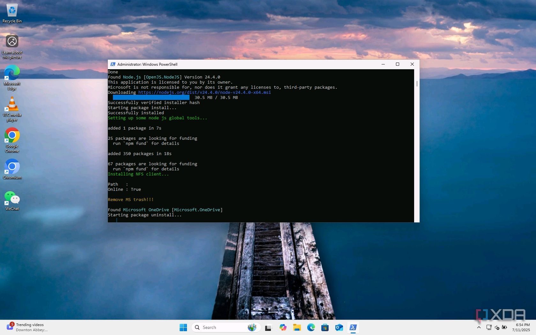Click the PowerShell window vertical scrollbar
536x335 pixels.
(417, 84)
